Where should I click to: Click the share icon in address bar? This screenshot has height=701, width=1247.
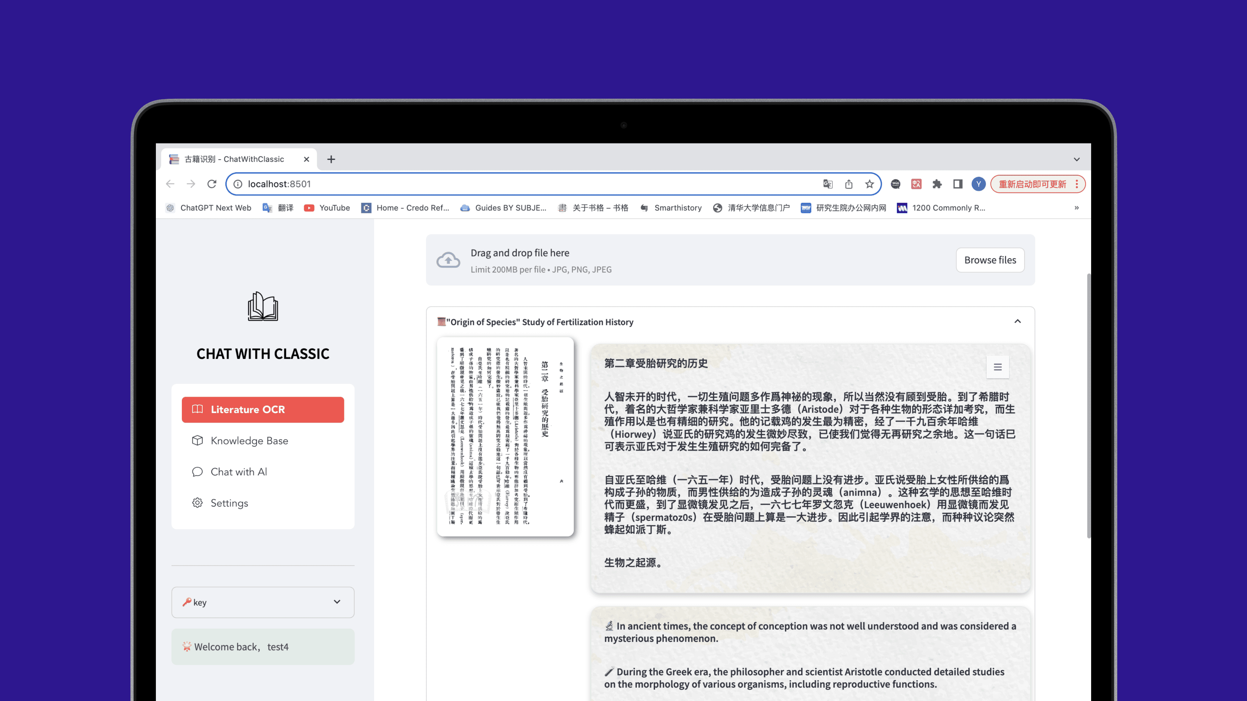[849, 184]
